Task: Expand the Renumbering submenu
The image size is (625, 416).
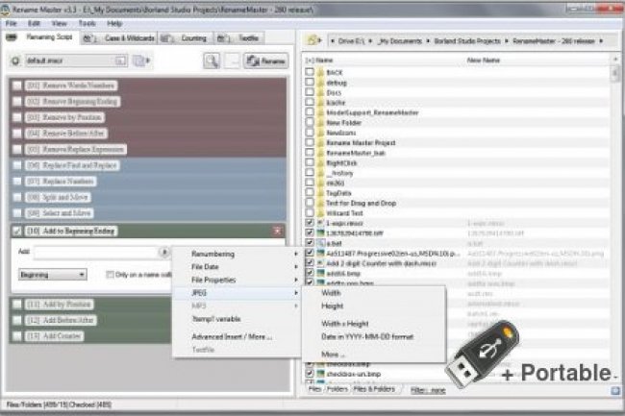Action: click(237, 254)
